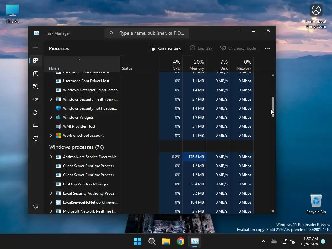Open the Users sidebar icon
This screenshot has width=332, height=249.
(36, 113)
